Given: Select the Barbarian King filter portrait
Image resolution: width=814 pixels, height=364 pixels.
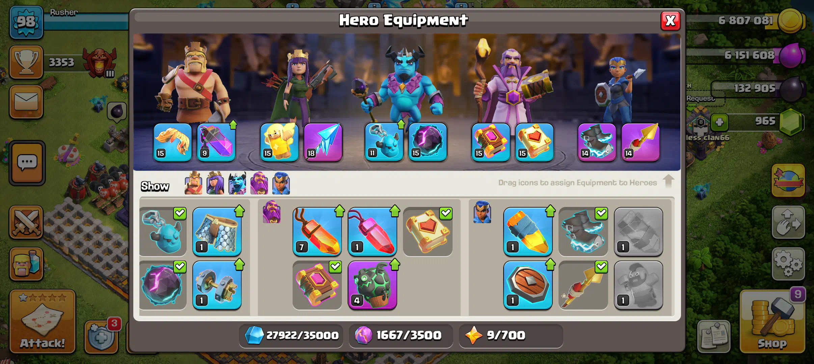Looking at the screenshot, I should tap(193, 183).
